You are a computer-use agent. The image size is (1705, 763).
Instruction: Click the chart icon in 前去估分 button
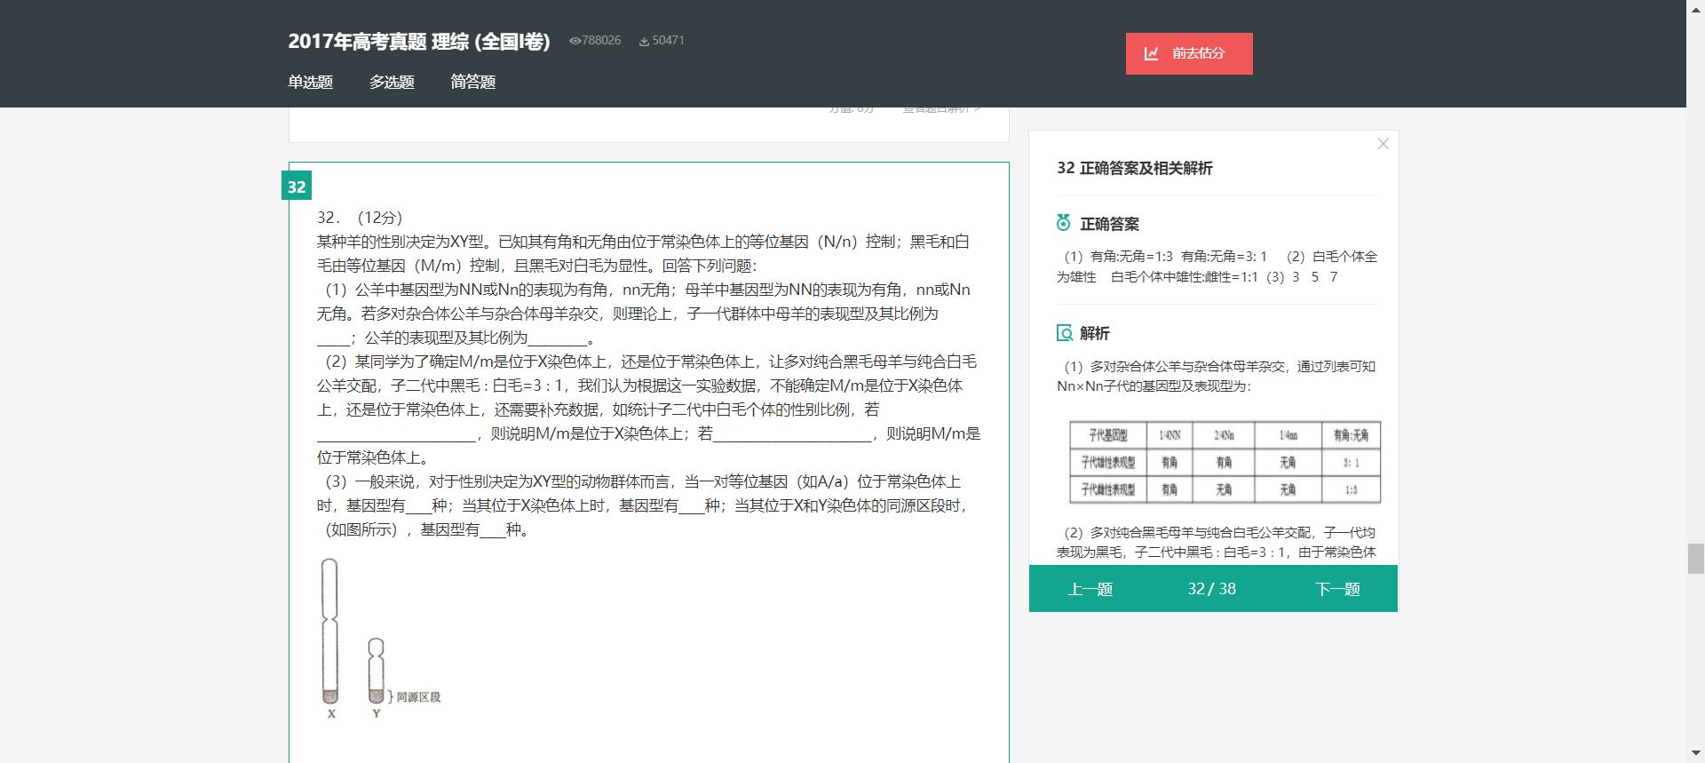[1151, 53]
